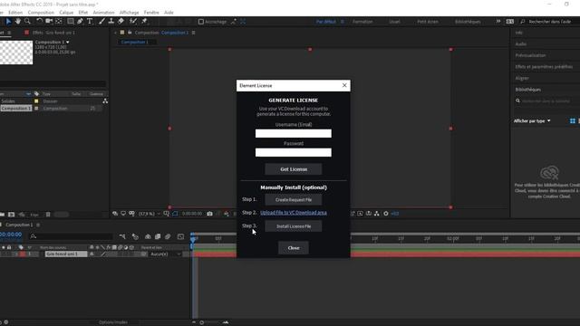This screenshot has width=580, height=326.
Task: Click the red label swatch of Gris foncé layer
Action: pyautogui.click(x=23, y=254)
